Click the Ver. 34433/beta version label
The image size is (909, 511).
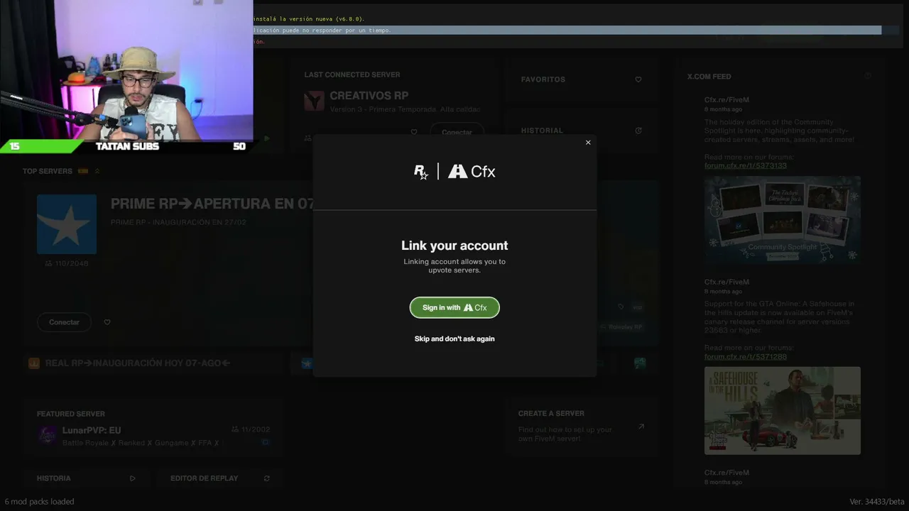tap(877, 502)
